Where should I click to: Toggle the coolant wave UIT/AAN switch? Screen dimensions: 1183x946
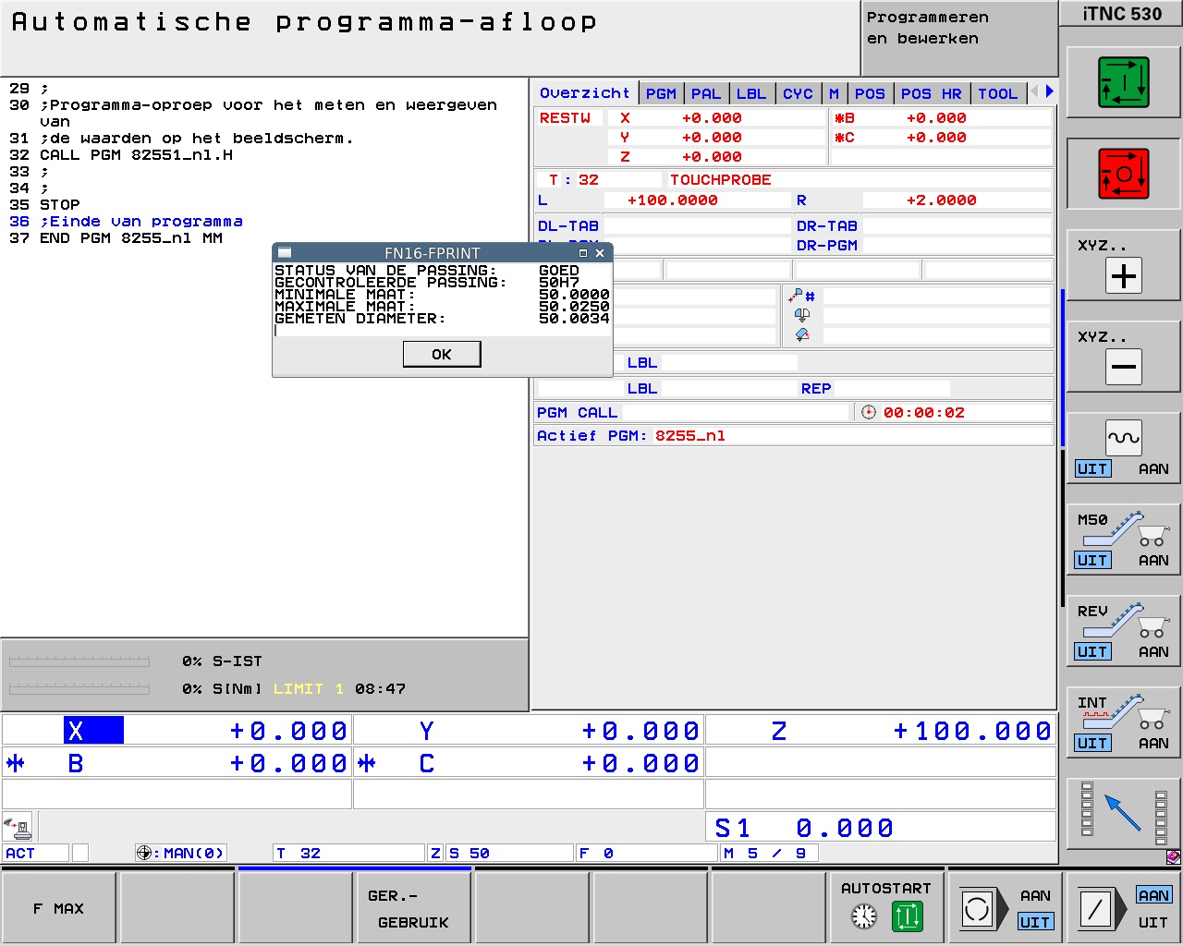click(1124, 449)
